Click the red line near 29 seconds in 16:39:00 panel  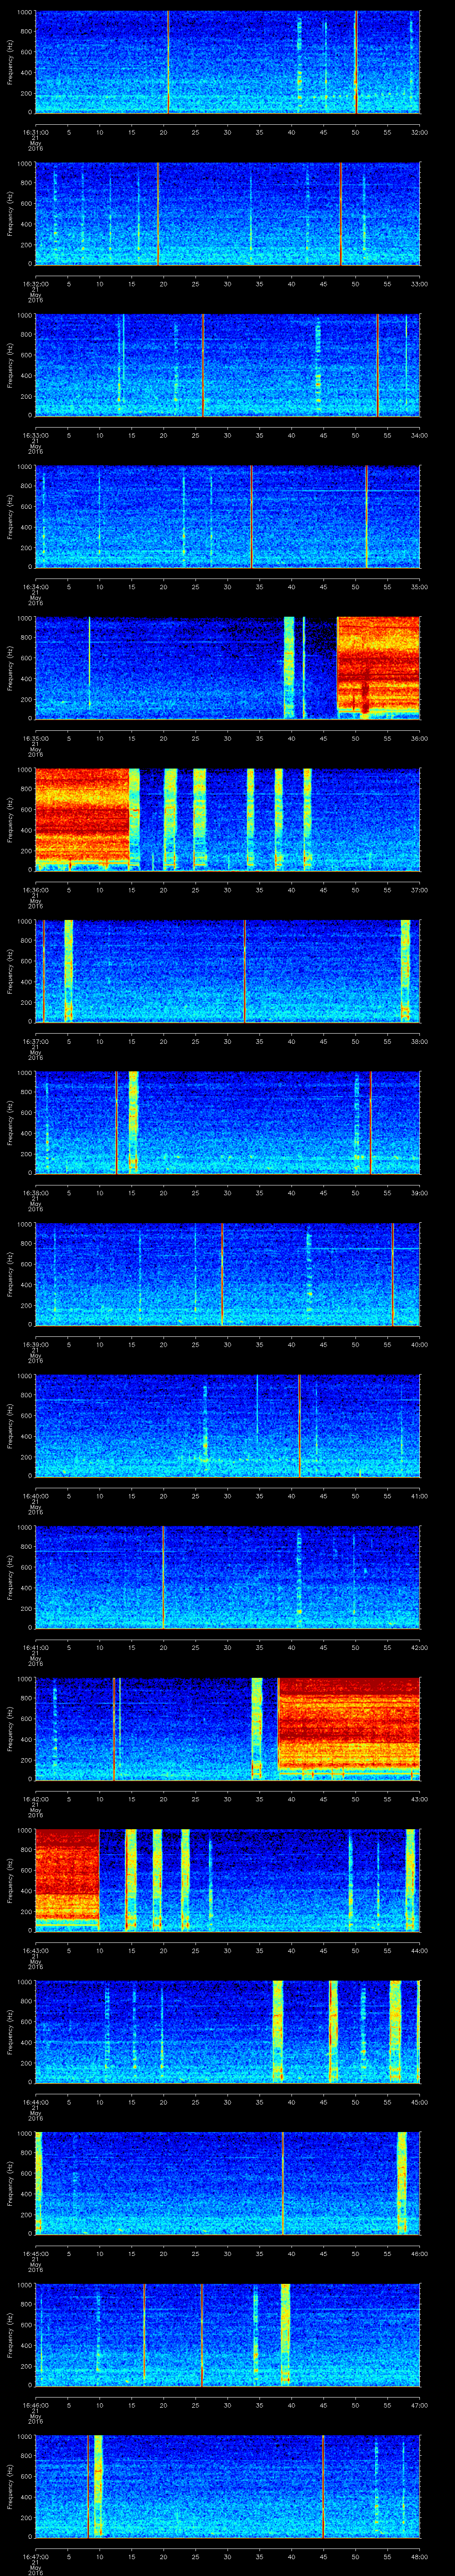point(222,1274)
